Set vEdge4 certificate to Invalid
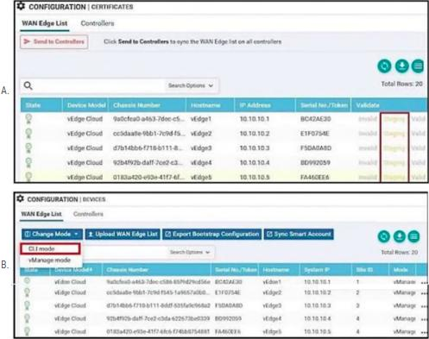 point(368,162)
